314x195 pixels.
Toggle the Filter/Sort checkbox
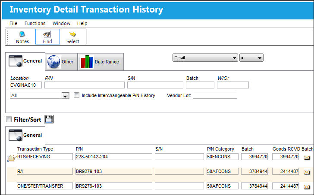[x=9, y=120]
